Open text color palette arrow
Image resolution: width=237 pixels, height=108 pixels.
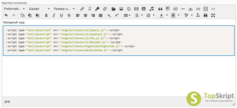(x=167, y=15)
